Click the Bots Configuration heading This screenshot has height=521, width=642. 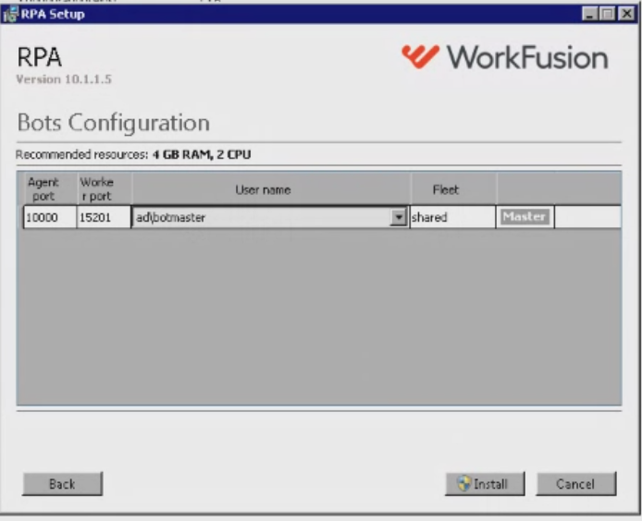114,123
